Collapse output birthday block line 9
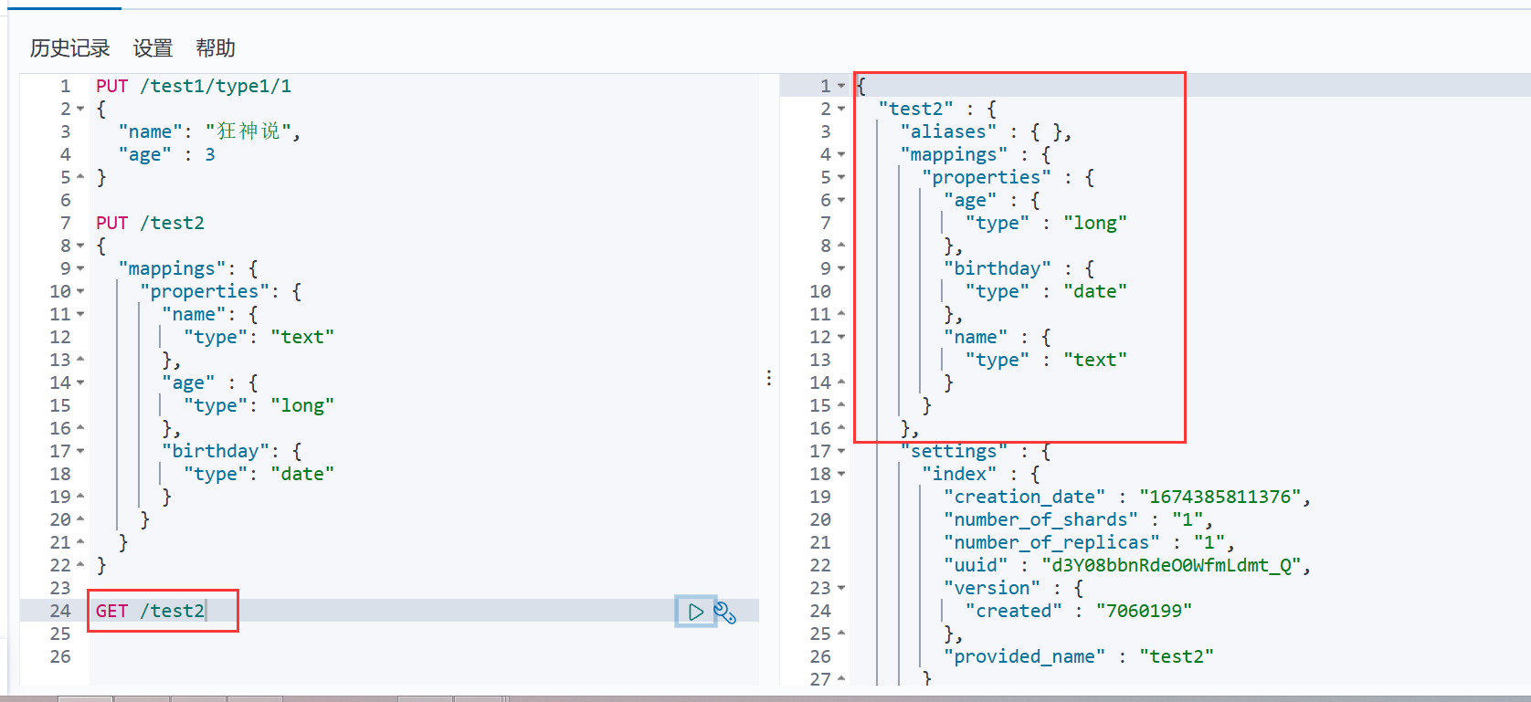Image resolution: width=1531 pixels, height=702 pixels. (x=841, y=269)
